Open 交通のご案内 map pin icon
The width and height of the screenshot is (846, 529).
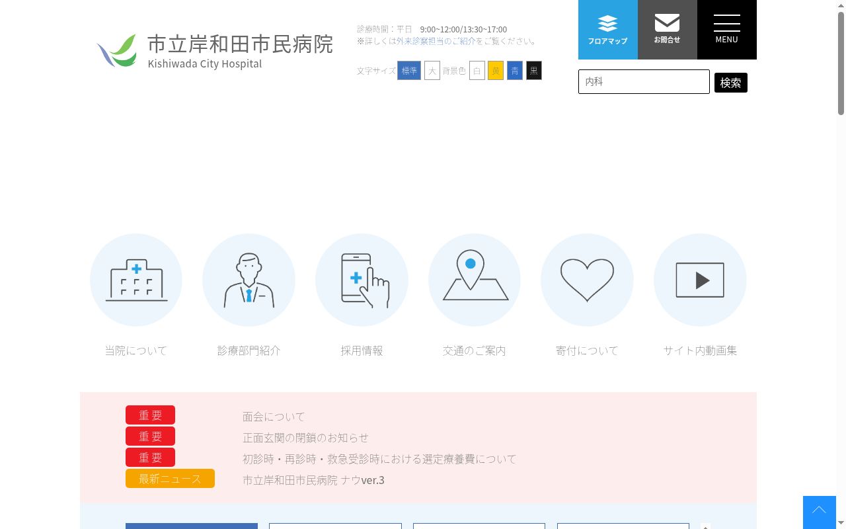(x=475, y=280)
